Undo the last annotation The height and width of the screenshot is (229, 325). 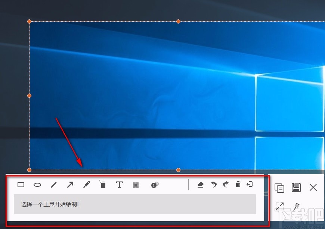point(213,184)
